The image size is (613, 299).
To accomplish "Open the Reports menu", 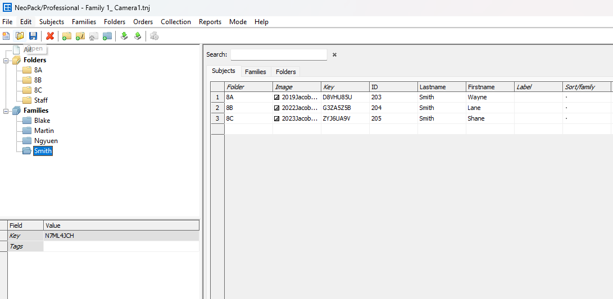I will (x=210, y=22).
